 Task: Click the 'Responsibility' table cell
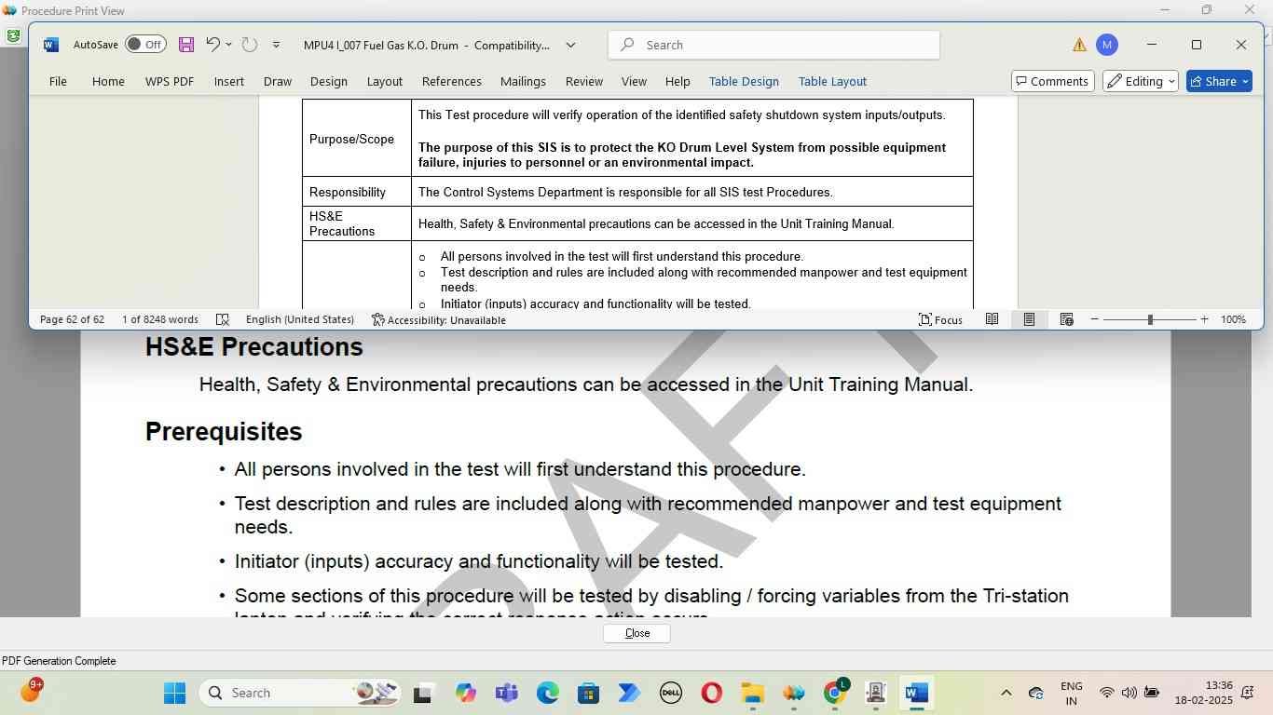click(x=357, y=192)
